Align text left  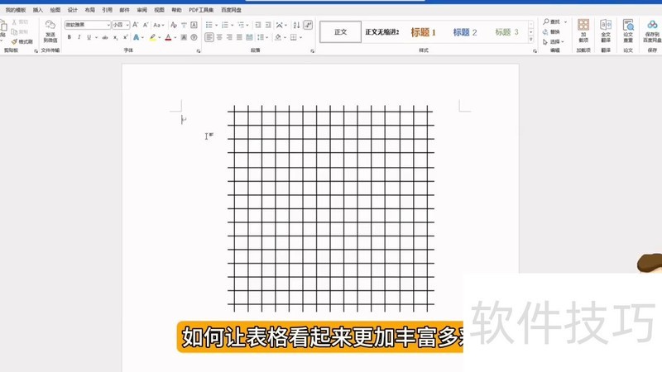click(x=209, y=37)
